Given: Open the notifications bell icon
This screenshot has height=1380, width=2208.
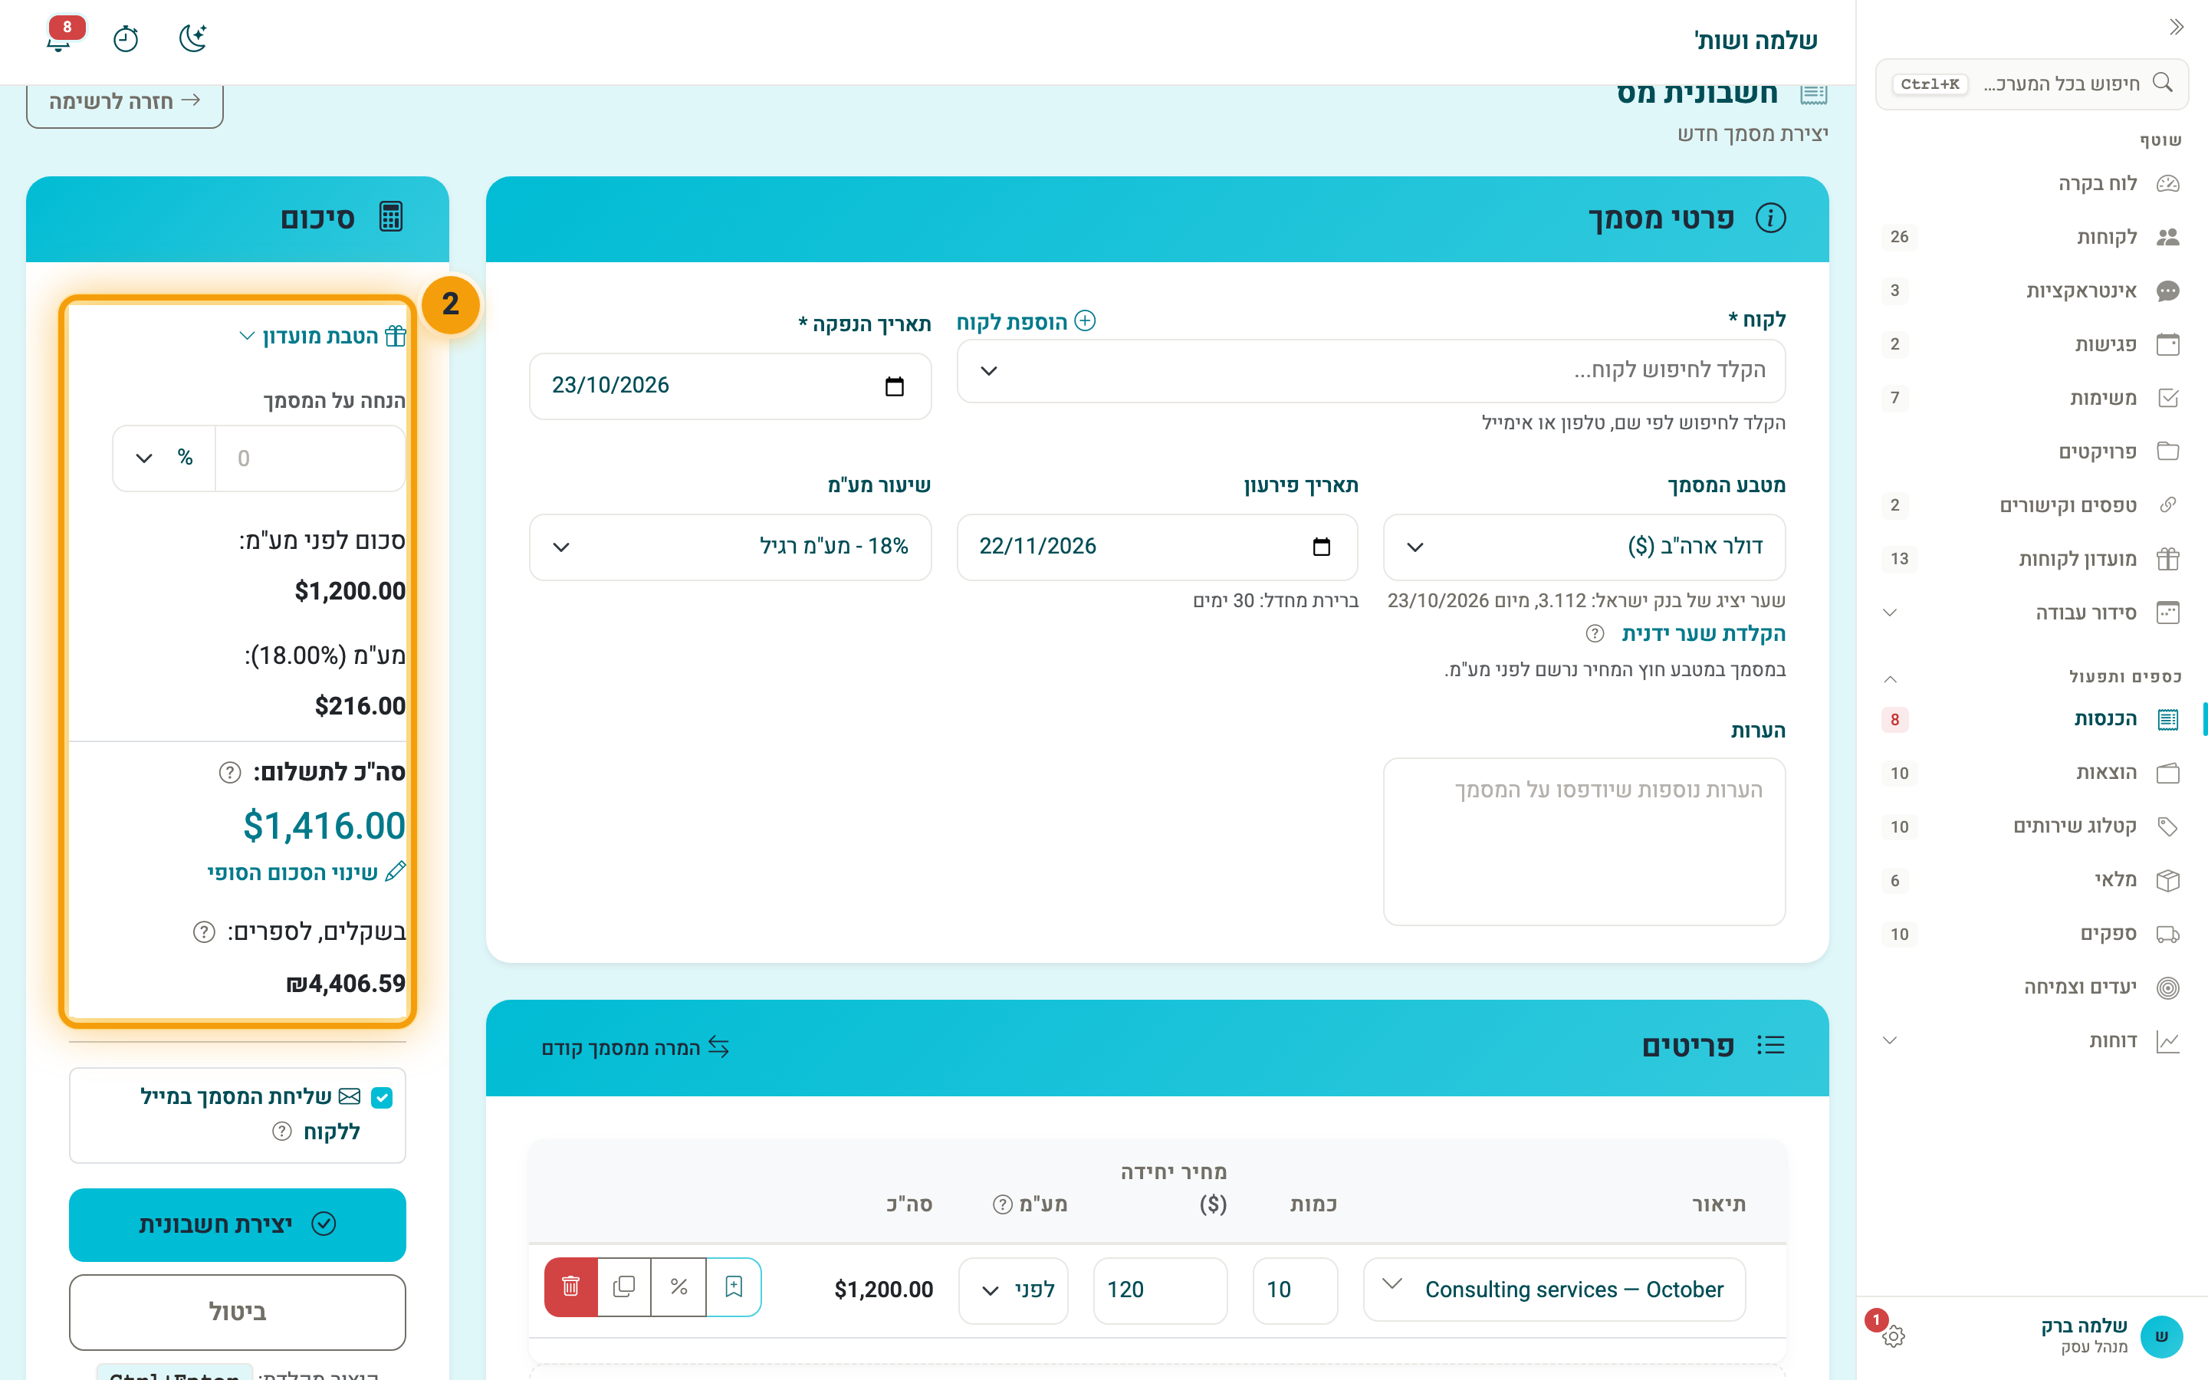Looking at the screenshot, I should coord(59,39).
